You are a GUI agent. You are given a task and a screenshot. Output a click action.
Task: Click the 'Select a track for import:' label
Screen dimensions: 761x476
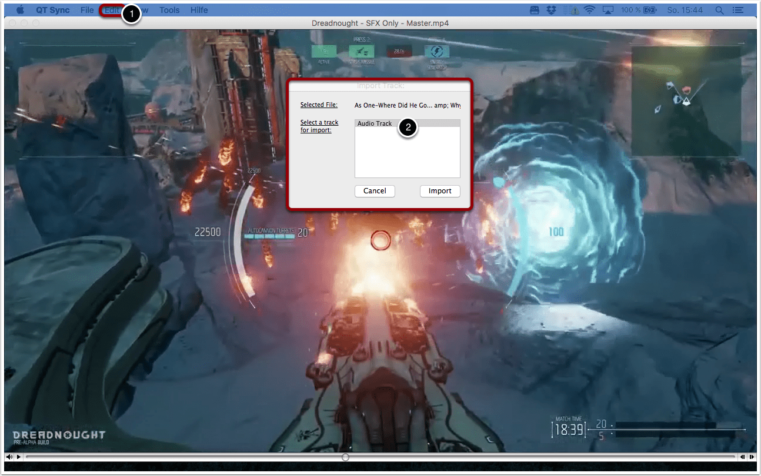tap(319, 126)
